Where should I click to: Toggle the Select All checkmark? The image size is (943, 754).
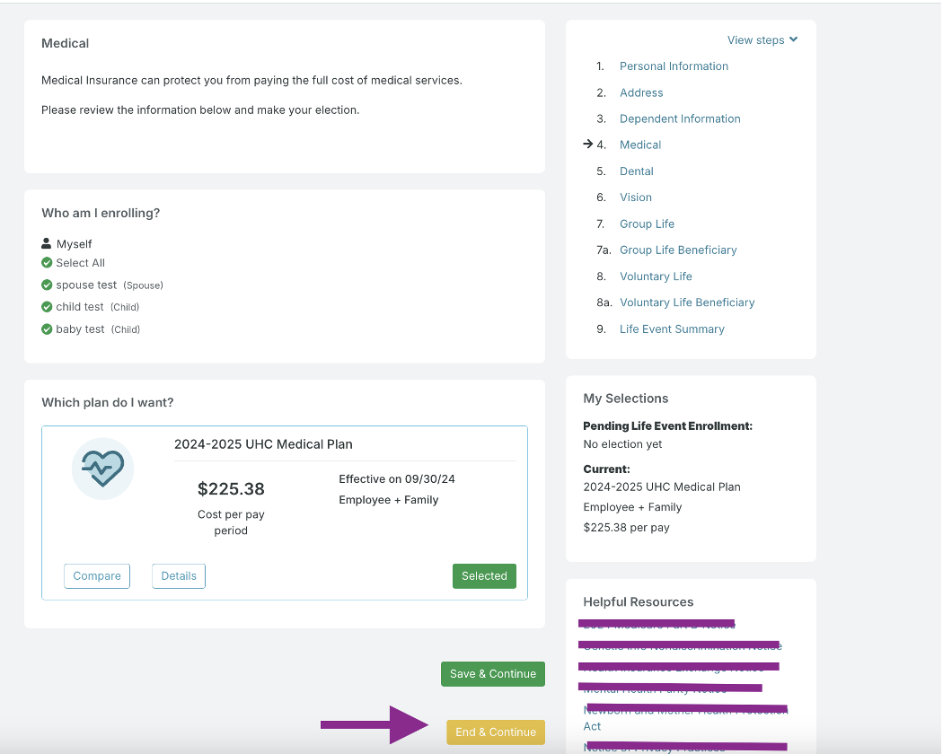pyautogui.click(x=47, y=263)
